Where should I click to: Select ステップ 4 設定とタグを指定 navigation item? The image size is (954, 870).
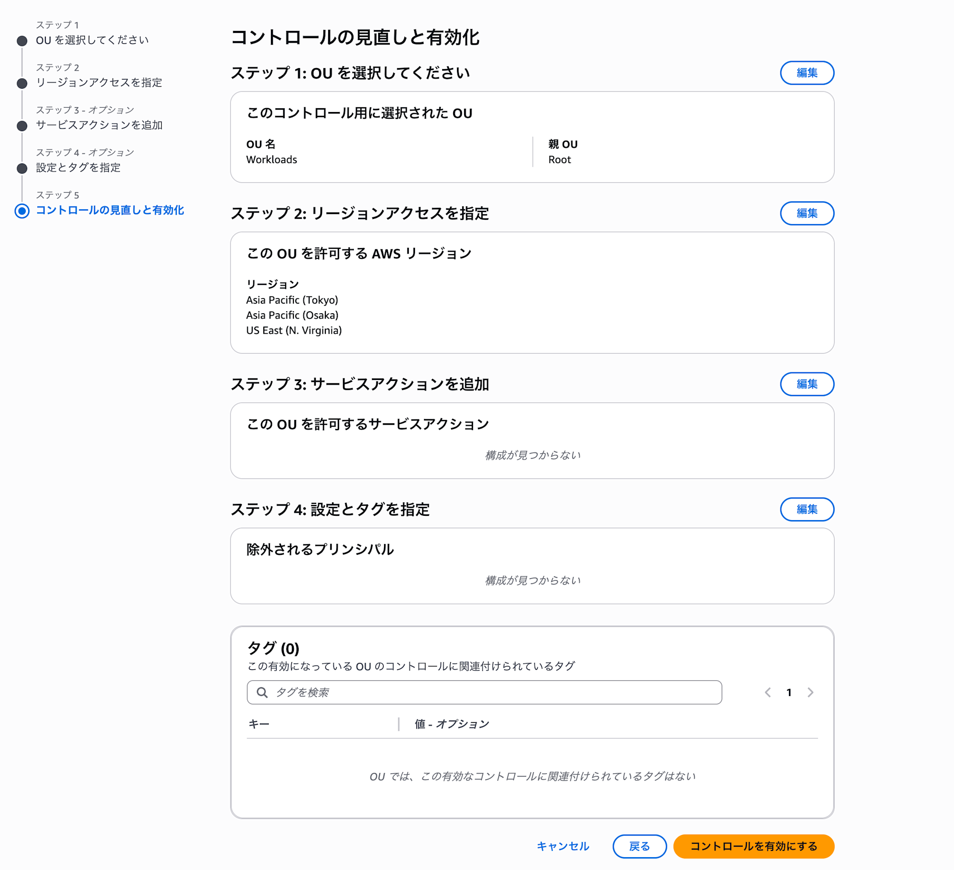coord(78,168)
